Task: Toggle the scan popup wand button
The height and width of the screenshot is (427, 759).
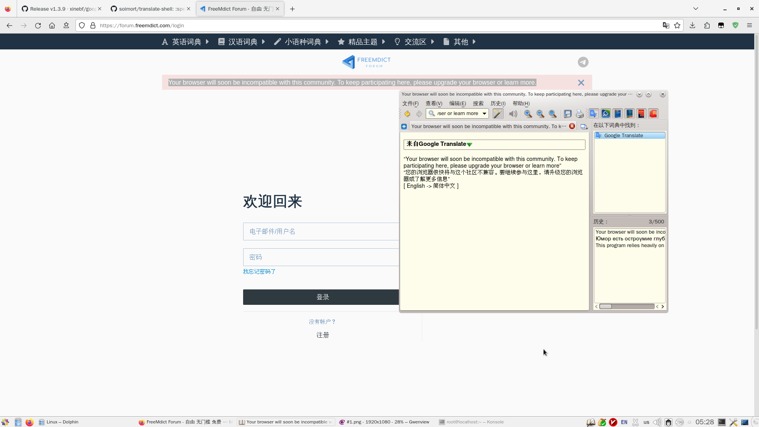Action: pyautogui.click(x=498, y=114)
